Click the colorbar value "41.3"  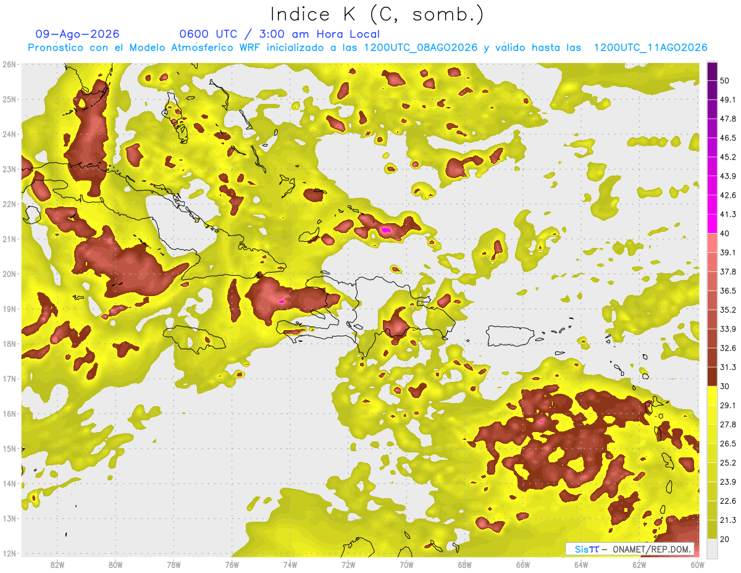(x=728, y=214)
